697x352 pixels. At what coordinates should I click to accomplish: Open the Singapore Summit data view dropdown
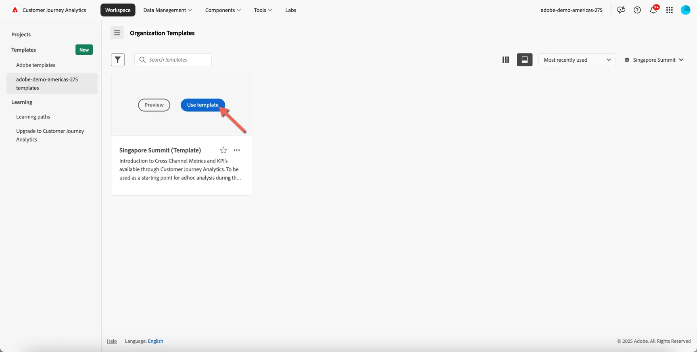click(654, 60)
